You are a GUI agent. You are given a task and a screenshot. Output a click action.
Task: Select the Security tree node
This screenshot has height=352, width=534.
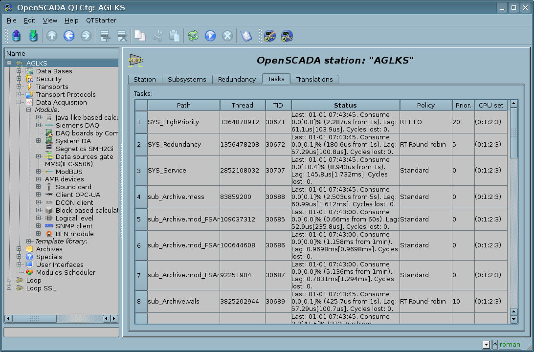click(x=49, y=79)
